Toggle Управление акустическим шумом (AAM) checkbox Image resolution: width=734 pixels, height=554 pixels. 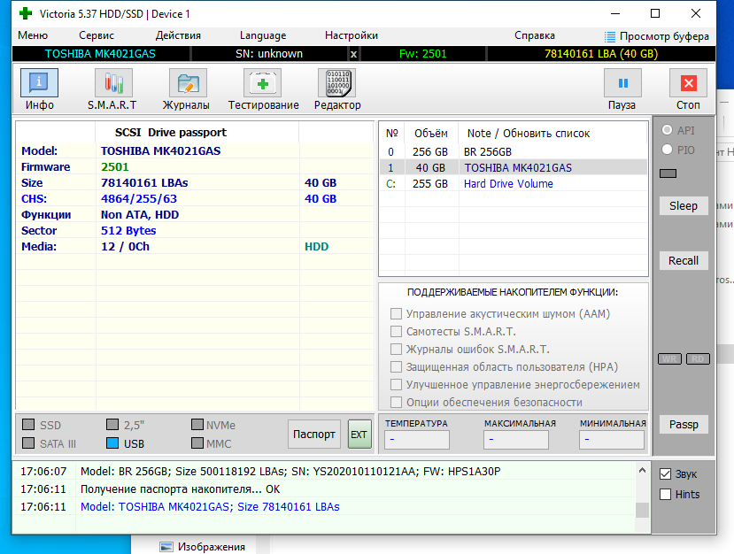click(x=396, y=313)
